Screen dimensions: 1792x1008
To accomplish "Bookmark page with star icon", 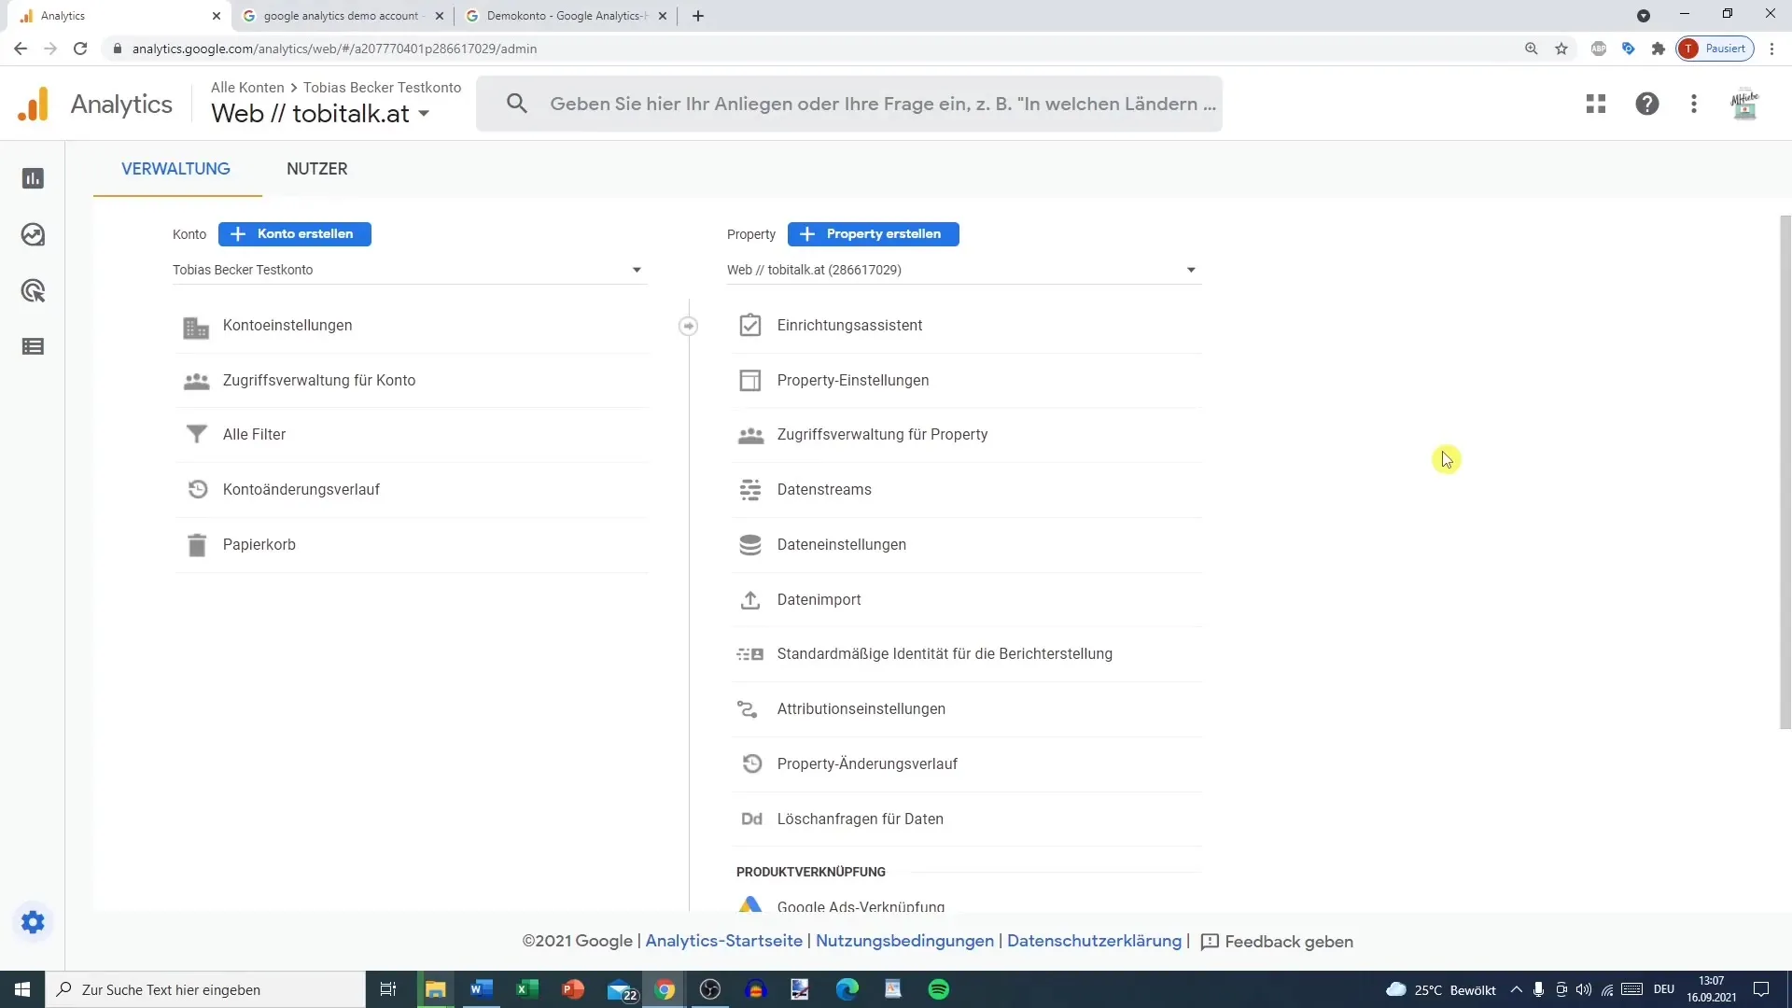I will [x=1561, y=49].
